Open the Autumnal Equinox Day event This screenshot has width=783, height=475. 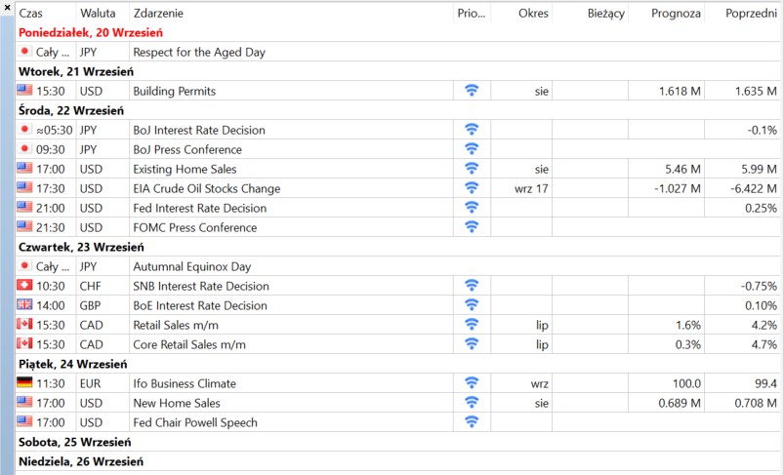click(x=191, y=267)
